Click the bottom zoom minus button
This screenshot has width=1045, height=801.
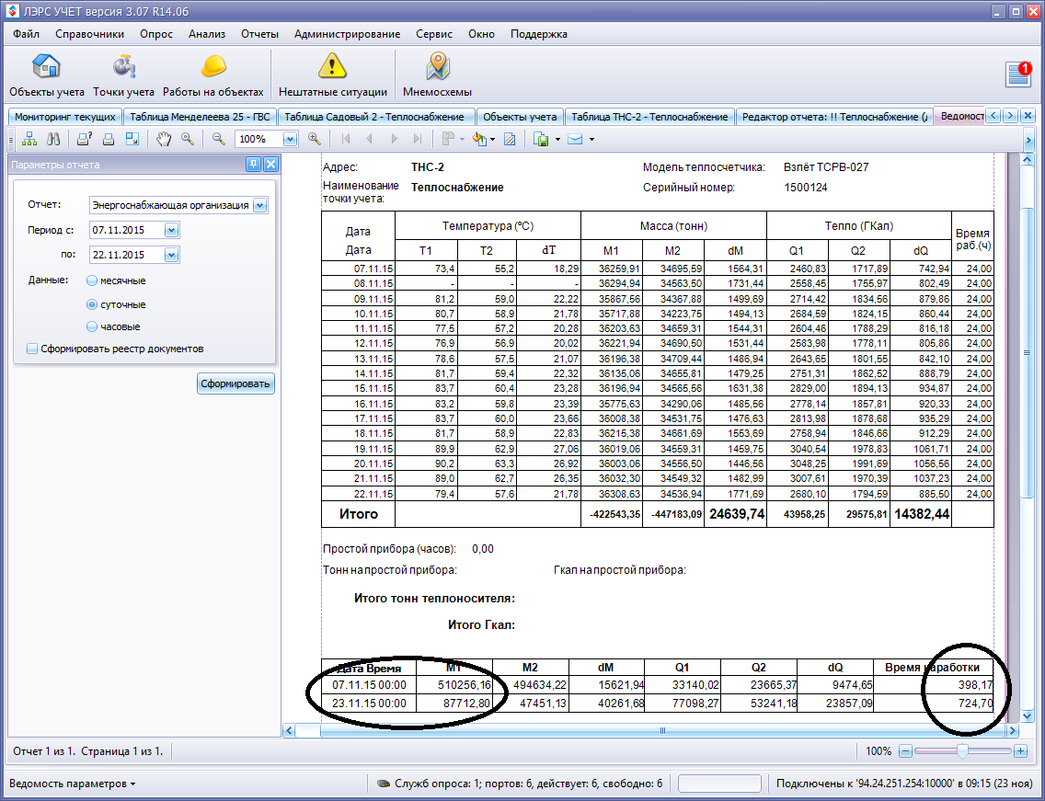point(905,751)
